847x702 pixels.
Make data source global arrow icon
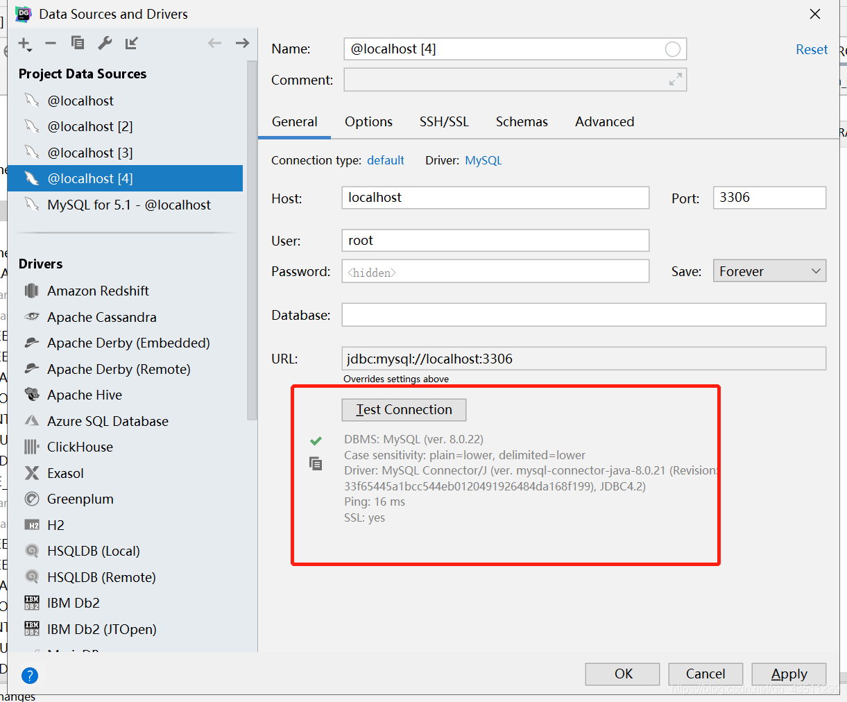click(x=132, y=43)
